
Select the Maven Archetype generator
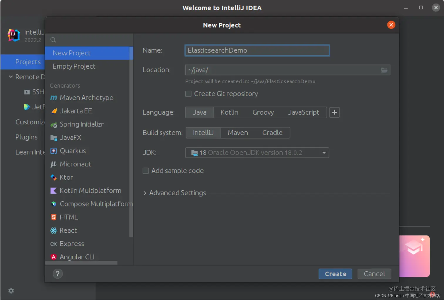click(x=86, y=98)
